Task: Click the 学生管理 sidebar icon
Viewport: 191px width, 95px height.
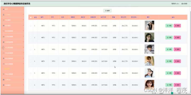Action: pos(3,20)
